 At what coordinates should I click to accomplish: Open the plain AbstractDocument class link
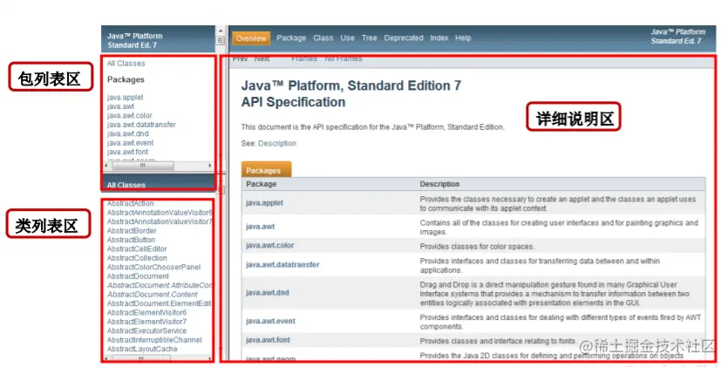138,276
